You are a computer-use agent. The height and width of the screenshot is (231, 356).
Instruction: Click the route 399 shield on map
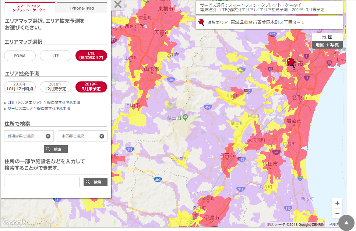point(158,179)
